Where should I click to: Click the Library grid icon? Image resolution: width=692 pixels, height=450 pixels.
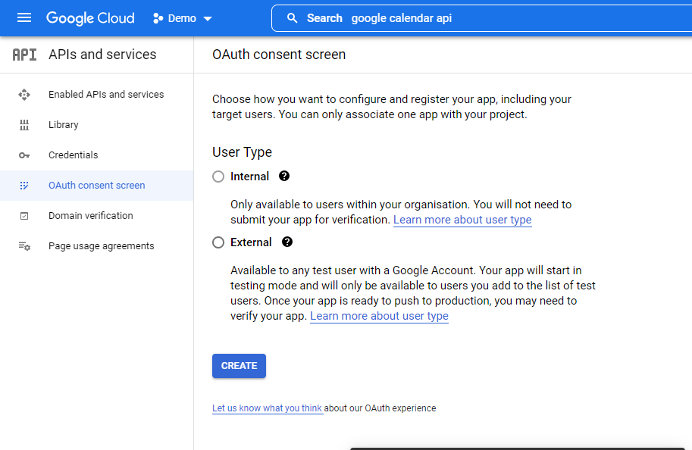point(24,125)
